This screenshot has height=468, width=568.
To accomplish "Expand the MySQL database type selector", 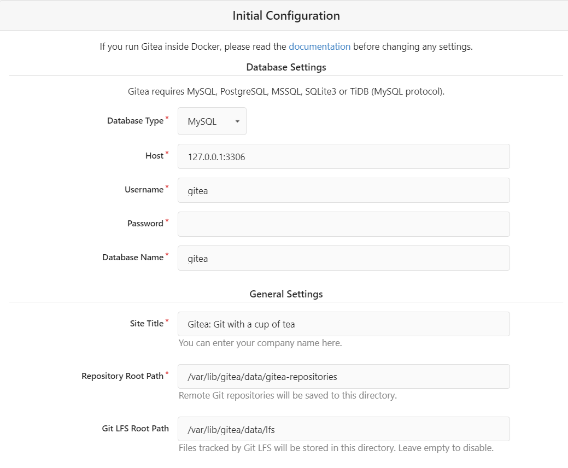I will [x=212, y=121].
